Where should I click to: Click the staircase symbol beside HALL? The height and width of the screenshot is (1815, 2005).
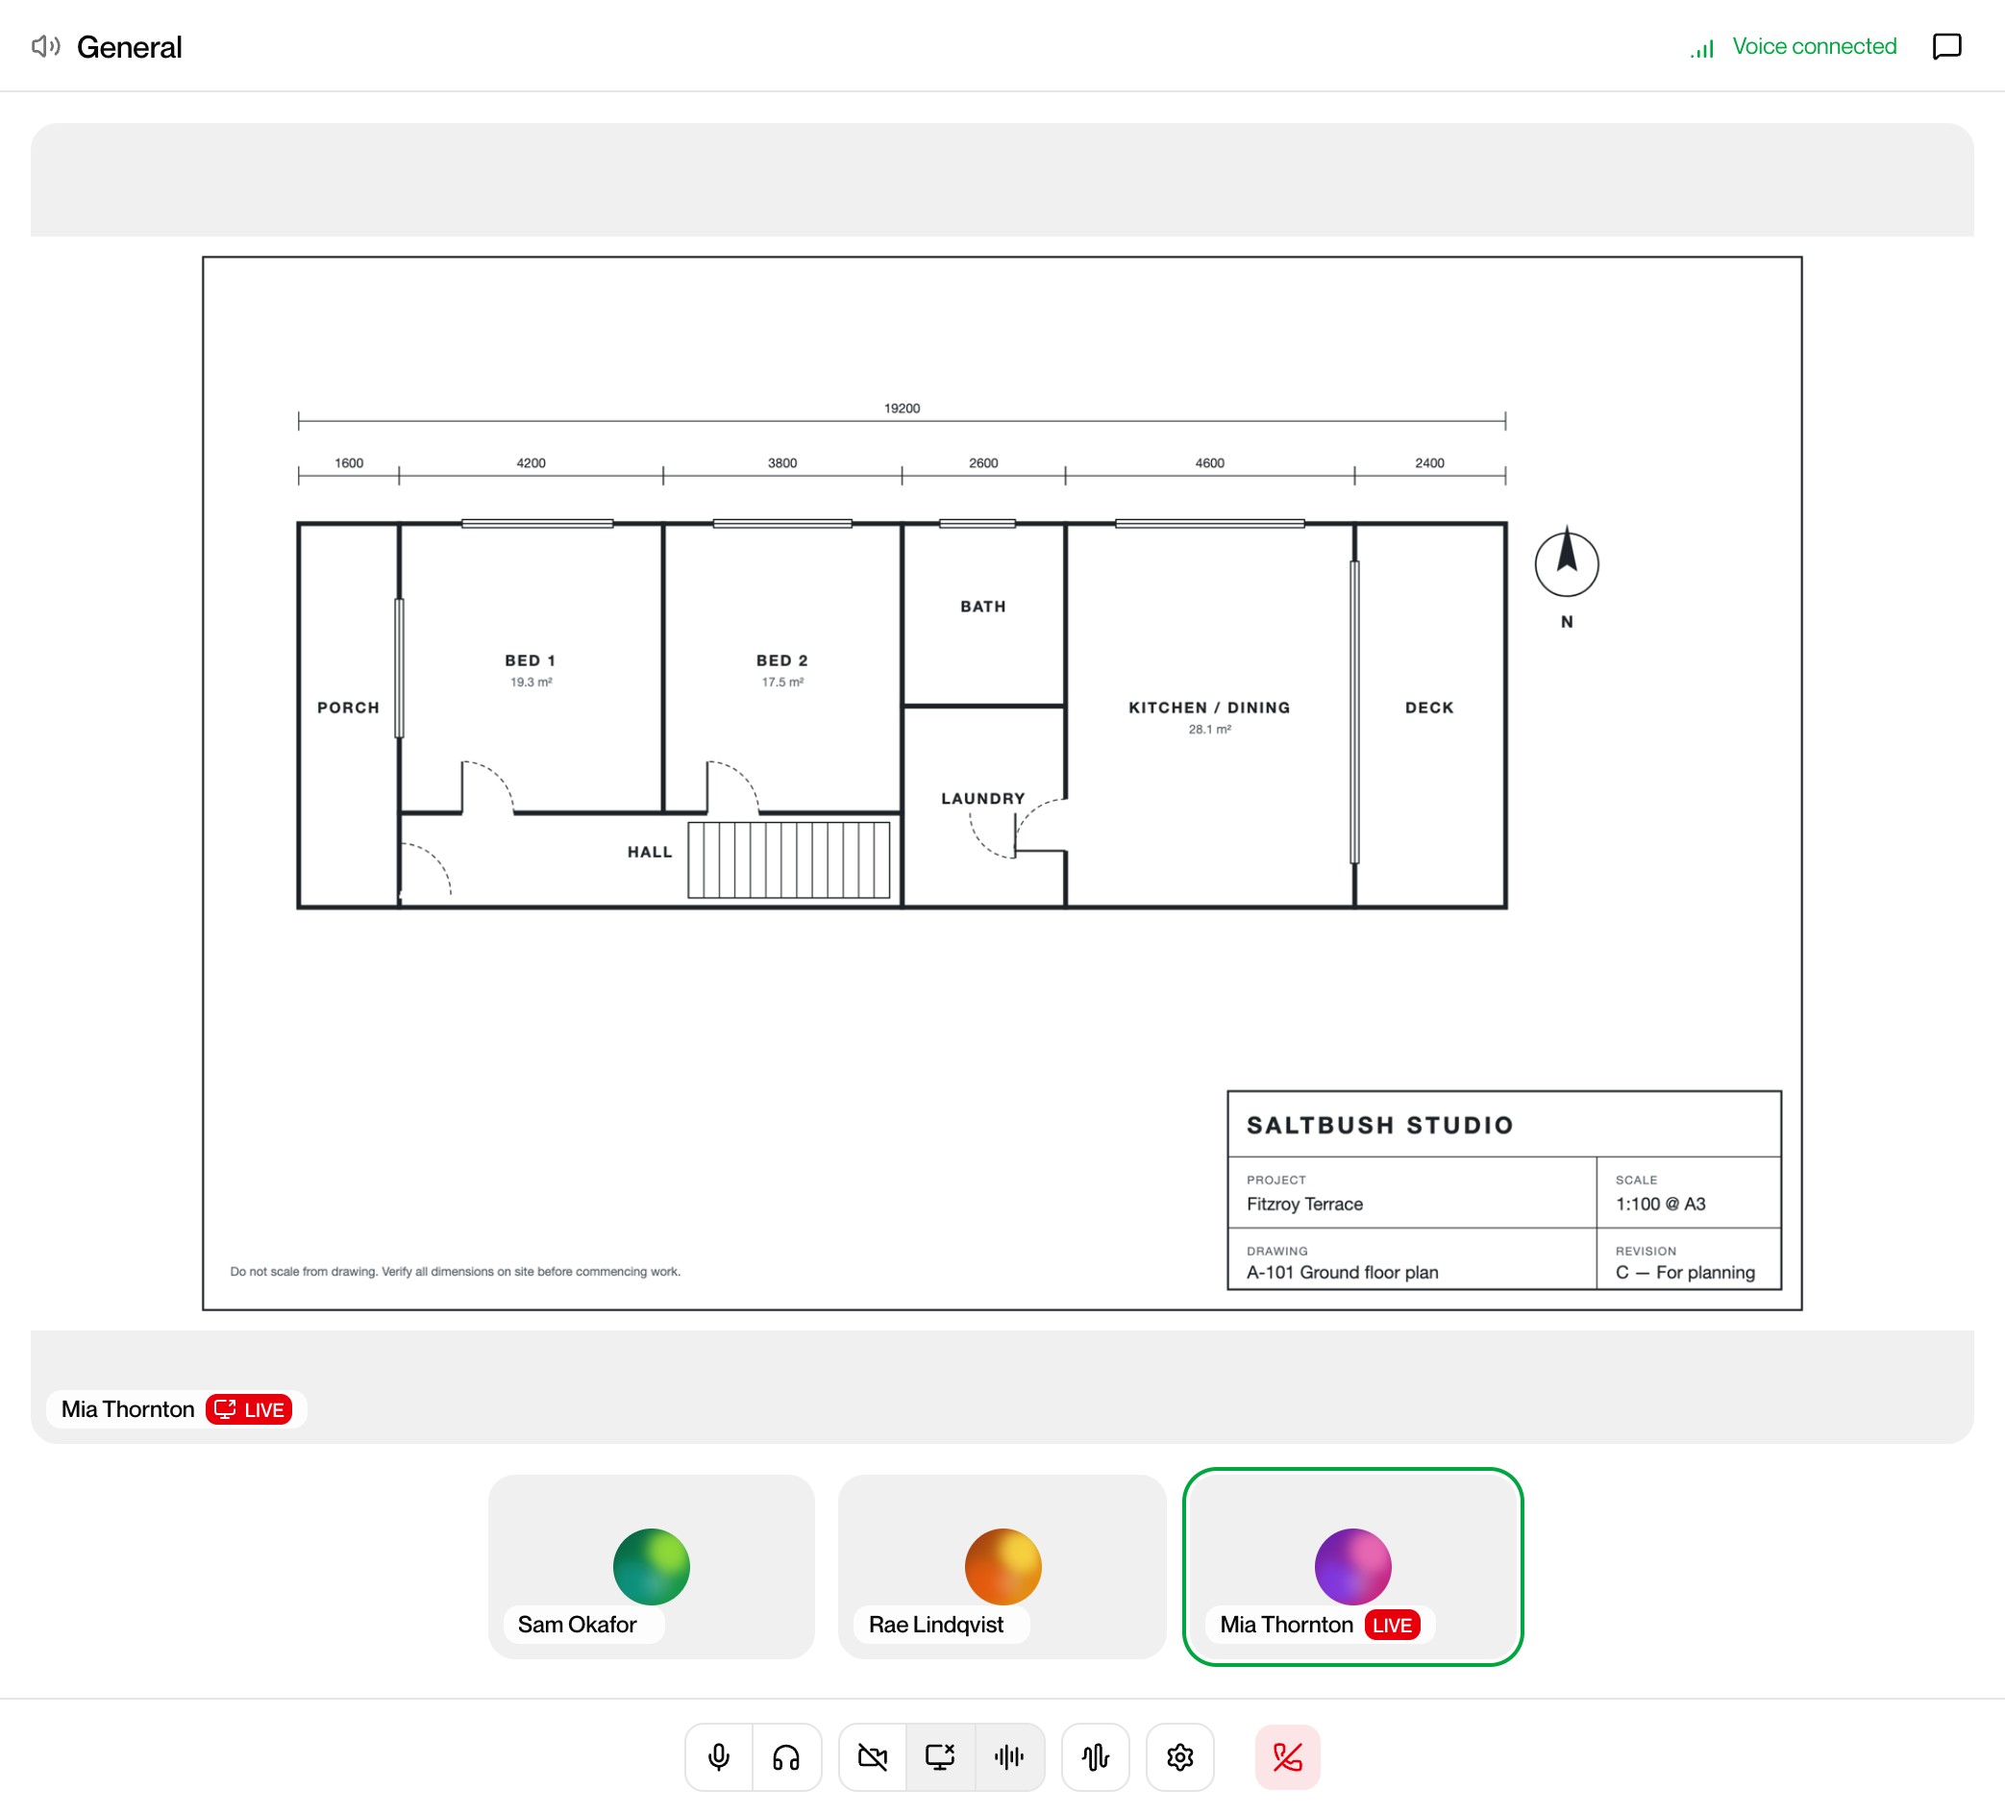pyautogui.click(x=789, y=859)
